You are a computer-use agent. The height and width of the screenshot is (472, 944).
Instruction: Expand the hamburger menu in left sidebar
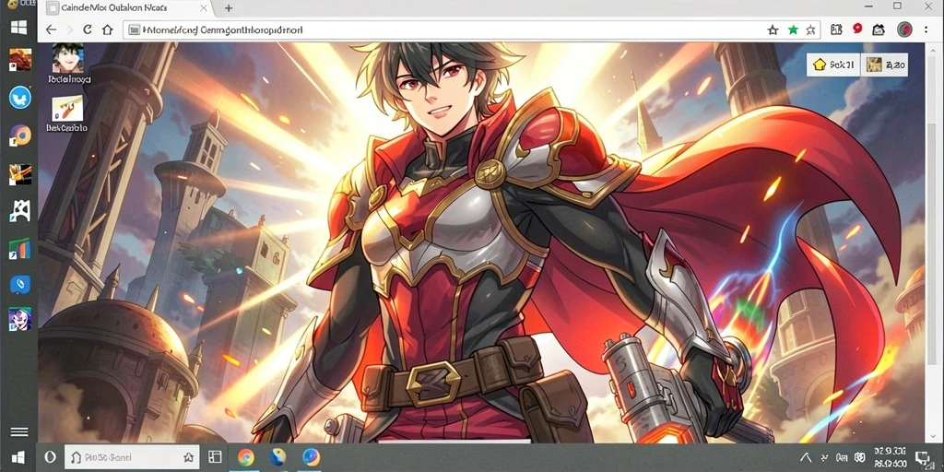tap(19, 431)
